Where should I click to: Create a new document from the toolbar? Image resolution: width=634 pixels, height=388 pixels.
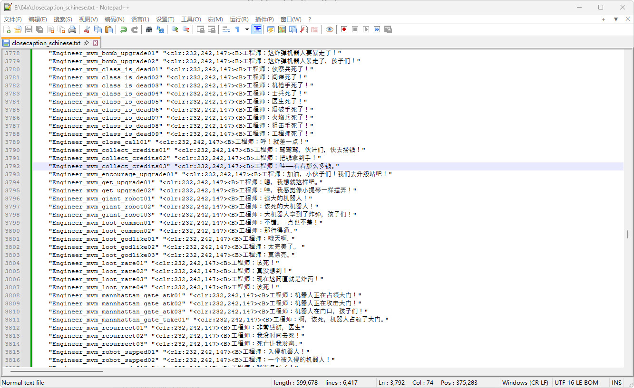[7, 29]
